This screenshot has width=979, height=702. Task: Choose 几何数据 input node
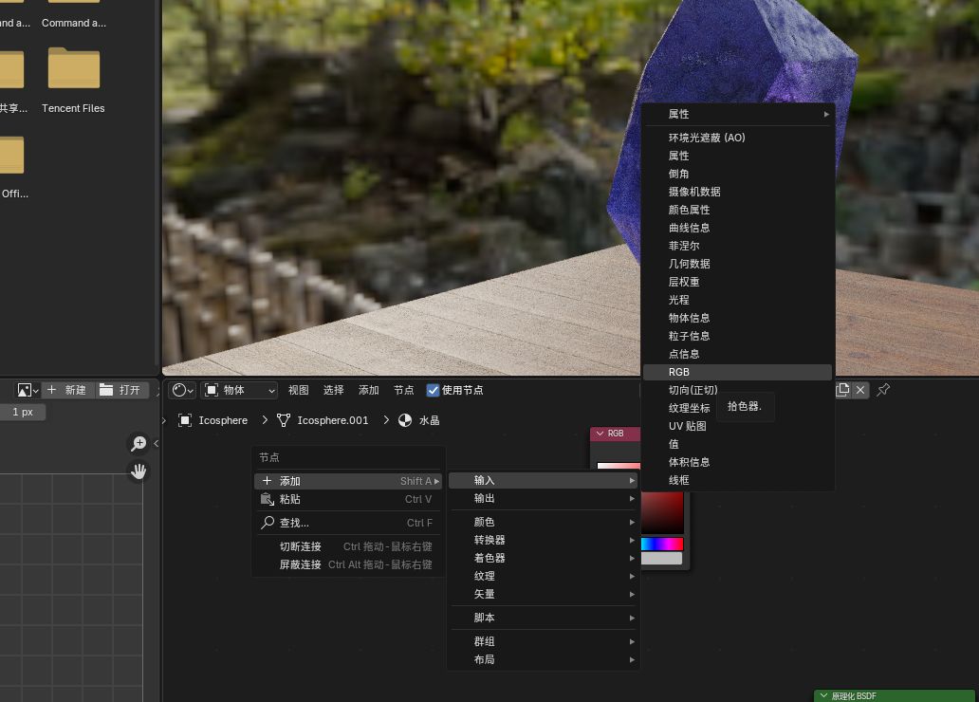[737, 264]
